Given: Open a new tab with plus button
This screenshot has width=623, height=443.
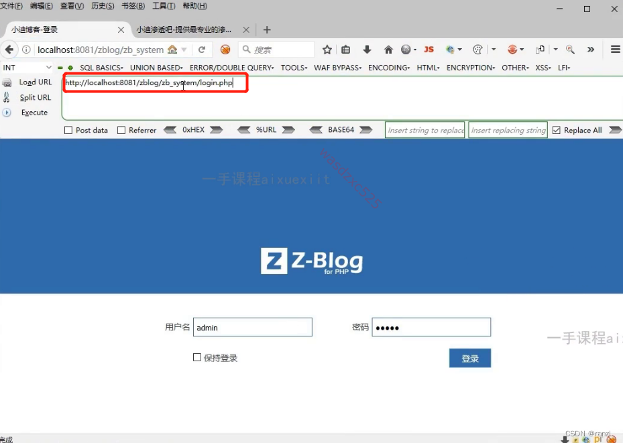Looking at the screenshot, I should tap(267, 29).
